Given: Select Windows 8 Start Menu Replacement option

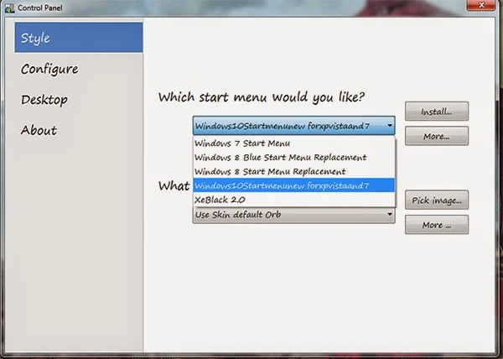Looking at the screenshot, I should (294, 171).
